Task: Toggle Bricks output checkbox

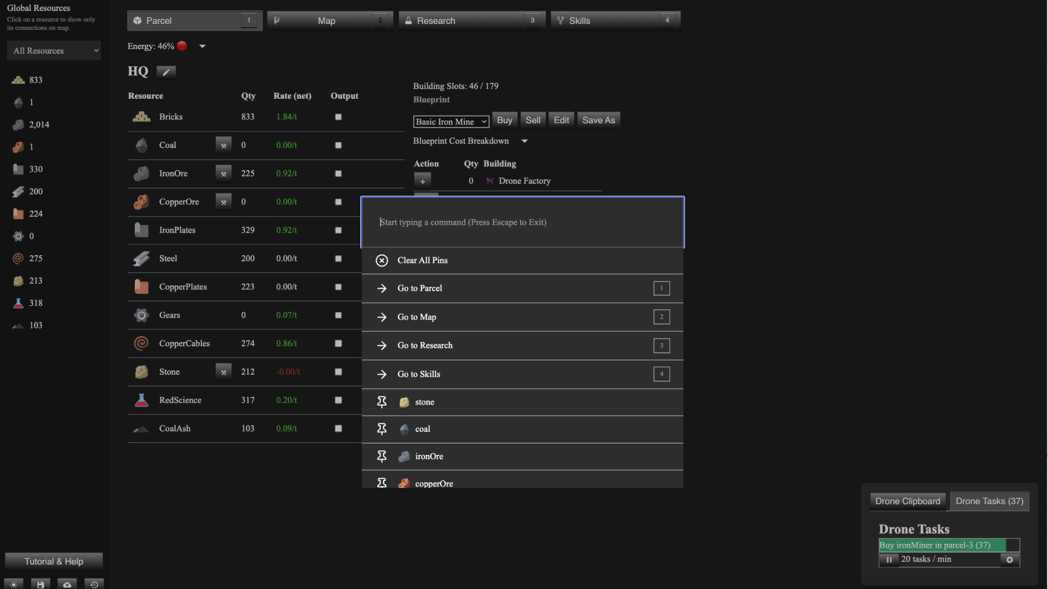Action: click(338, 117)
